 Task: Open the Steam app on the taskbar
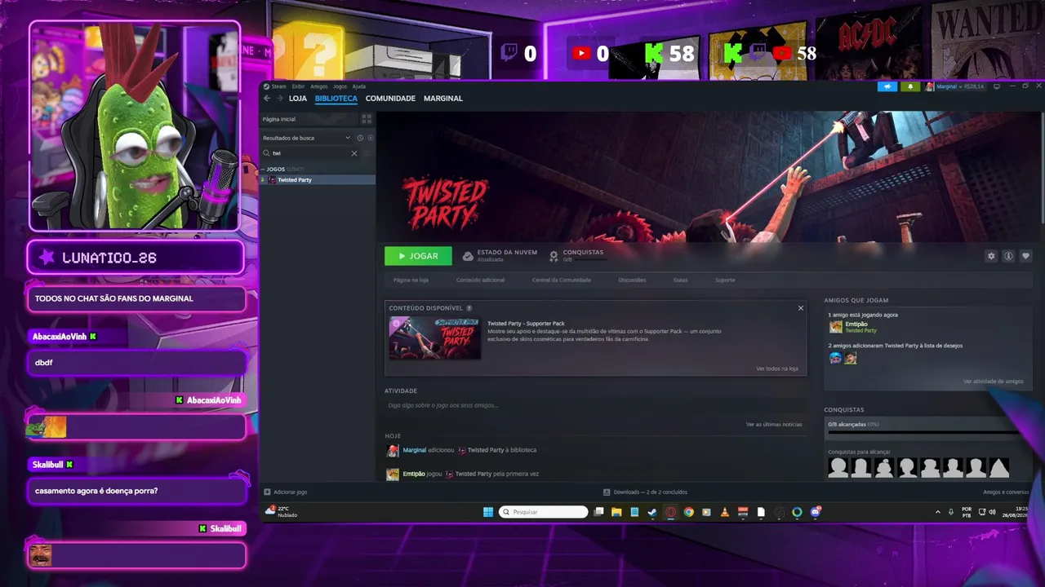tap(652, 512)
